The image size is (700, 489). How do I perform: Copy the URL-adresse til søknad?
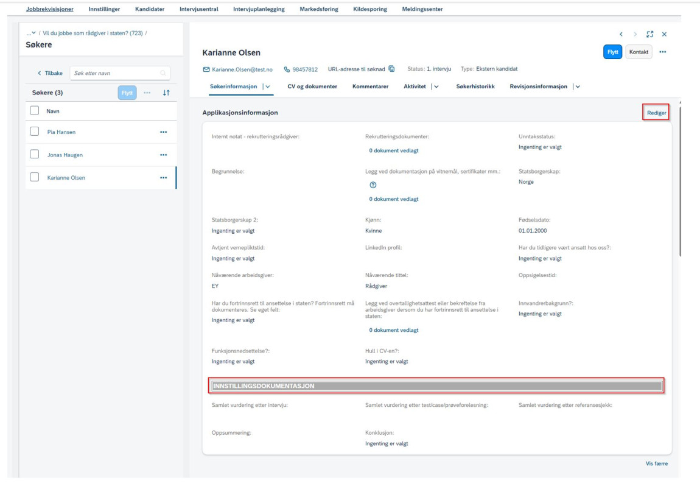(391, 69)
